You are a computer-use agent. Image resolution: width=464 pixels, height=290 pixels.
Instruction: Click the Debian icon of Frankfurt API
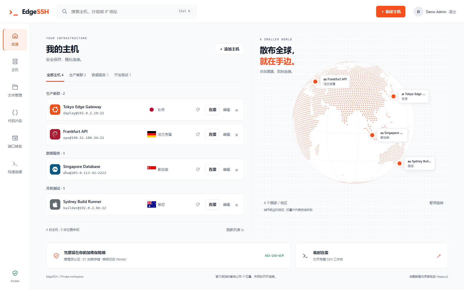tap(55, 134)
